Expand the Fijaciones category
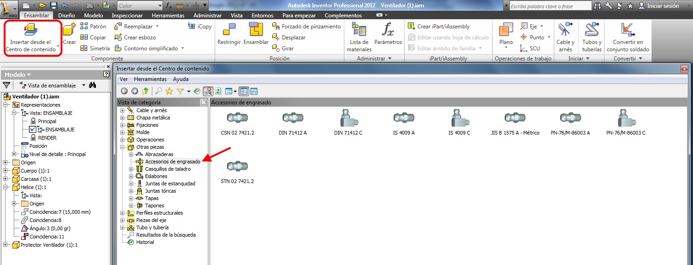This screenshot has height=265, width=693. coord(122,125)
